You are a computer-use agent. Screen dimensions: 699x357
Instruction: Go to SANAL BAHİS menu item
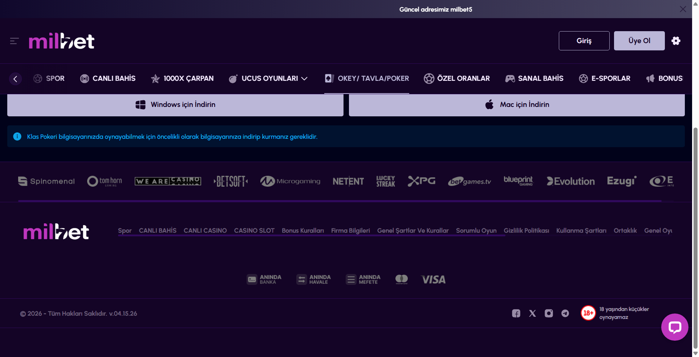tap(534, 79)
